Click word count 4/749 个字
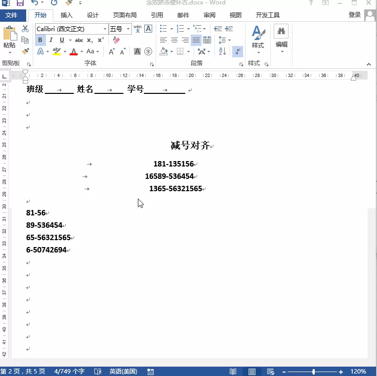This screenshot has height=376, width=377. pos(69,372)
